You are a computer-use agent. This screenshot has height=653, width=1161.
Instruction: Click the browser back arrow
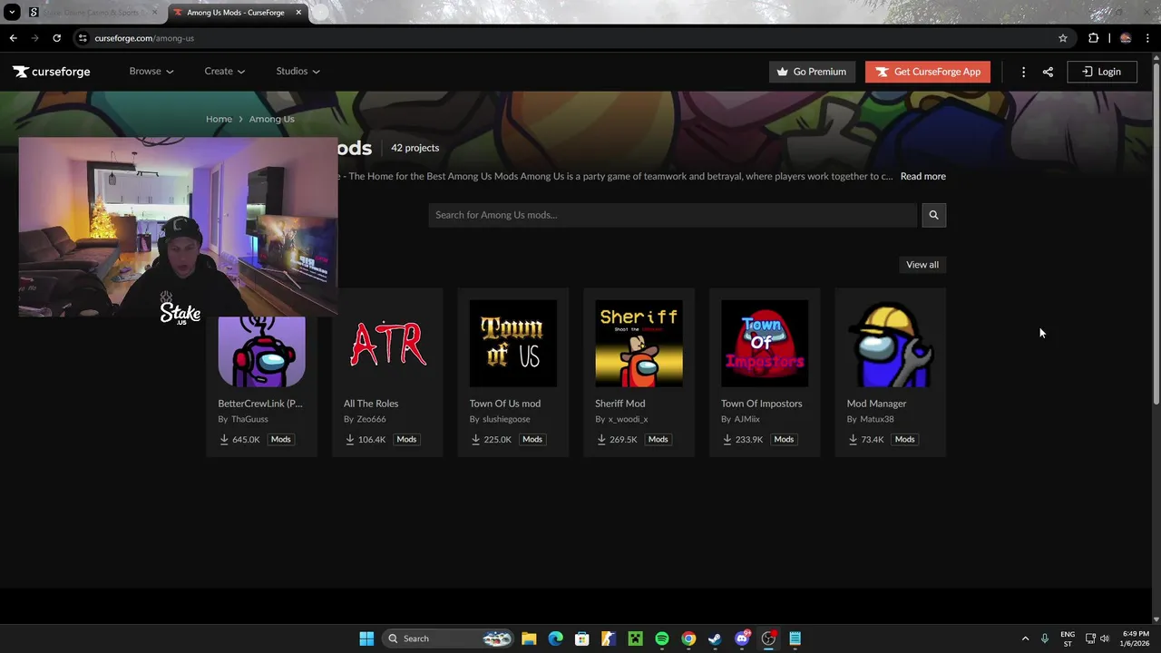[x=13, y=38]
